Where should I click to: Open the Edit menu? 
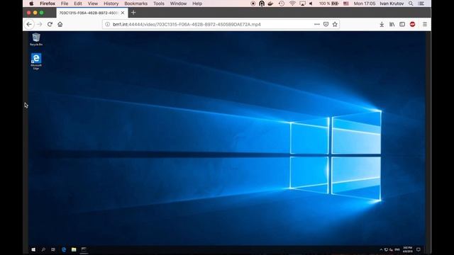[x=78, y=4]
